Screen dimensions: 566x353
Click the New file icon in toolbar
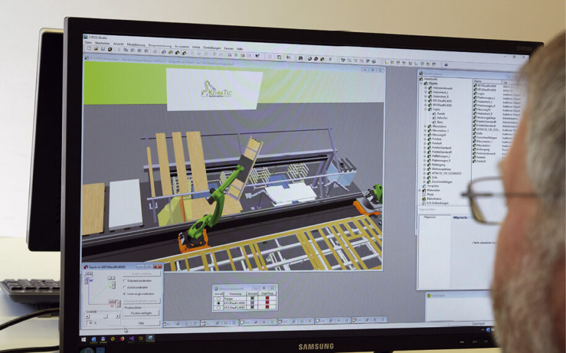click(87, 49)
